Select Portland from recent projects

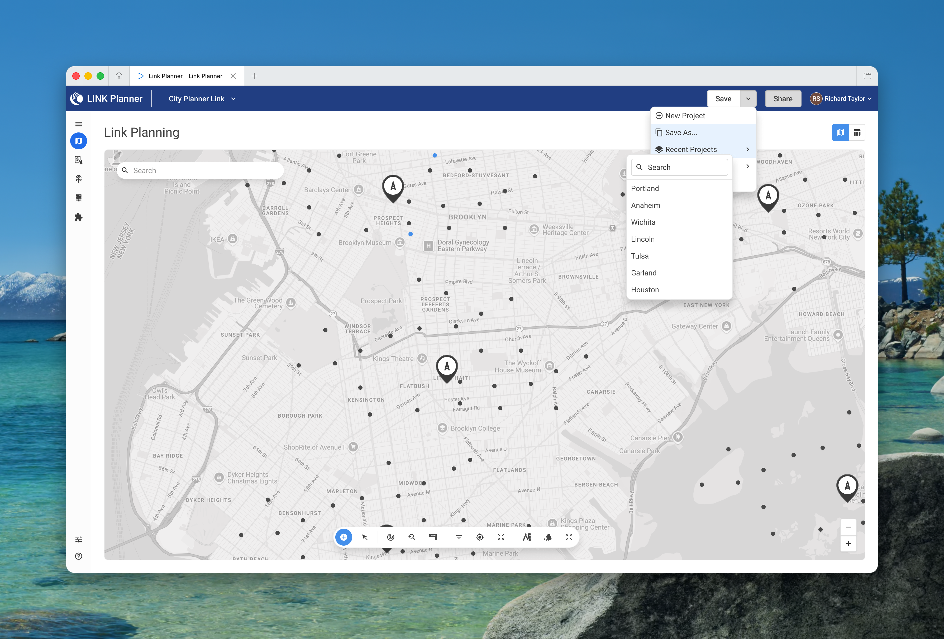pyautogui.click(x=680, y=188)
